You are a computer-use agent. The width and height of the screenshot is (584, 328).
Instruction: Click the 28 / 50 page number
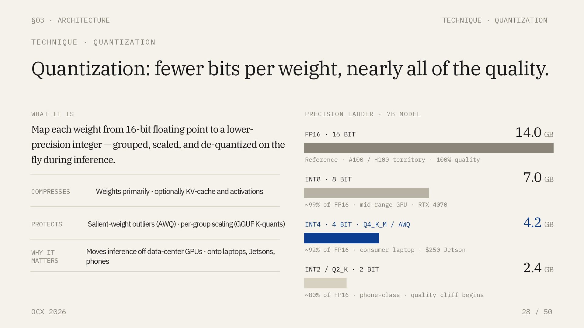(x=537, y=312)
